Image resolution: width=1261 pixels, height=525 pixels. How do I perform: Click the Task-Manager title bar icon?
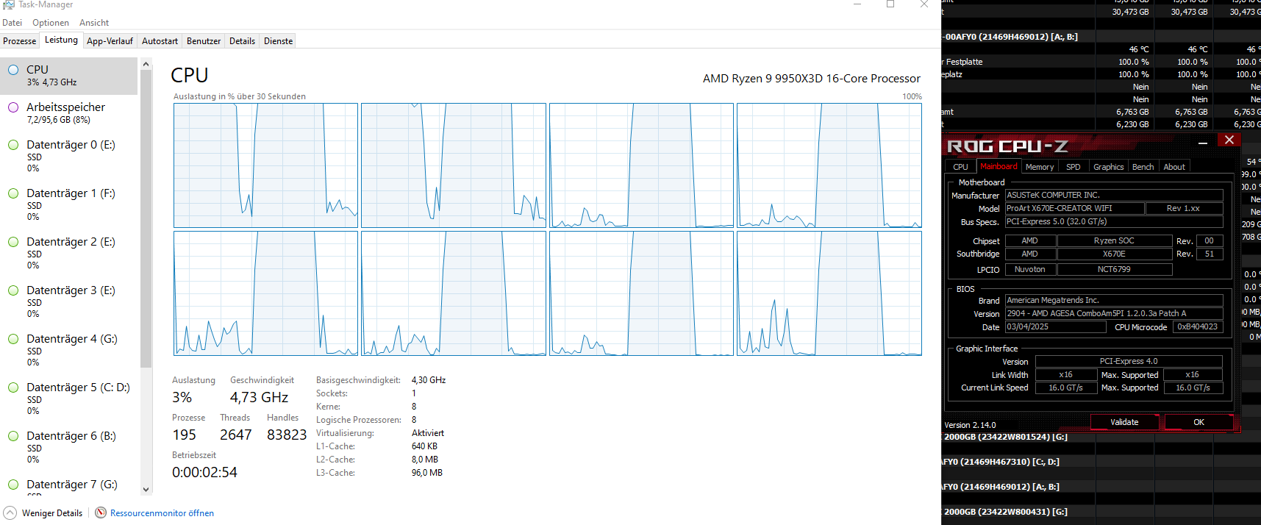tap(8, 4)
